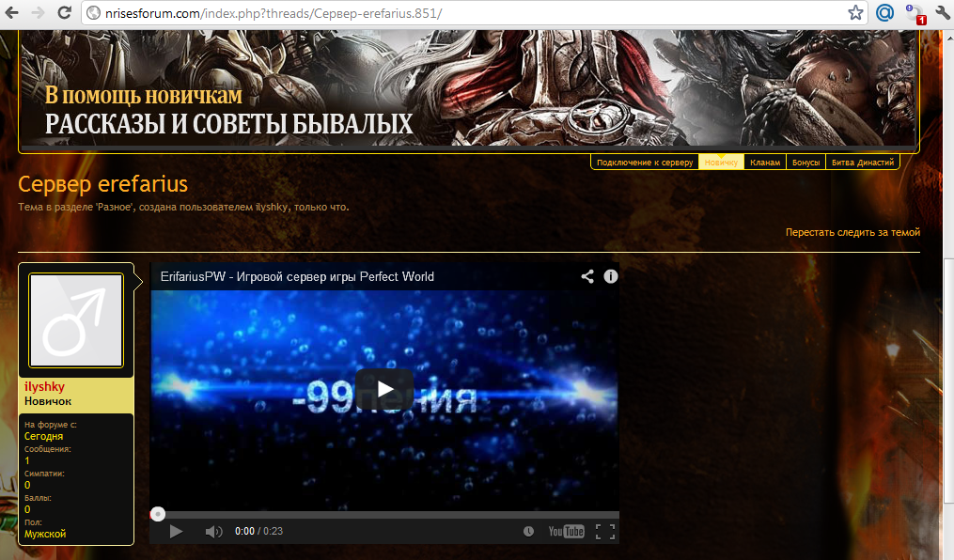The height and width of the screenshot is (560, 954).
Task: Click the video time '0:00 / 0:23'
Action: [258, 532]
